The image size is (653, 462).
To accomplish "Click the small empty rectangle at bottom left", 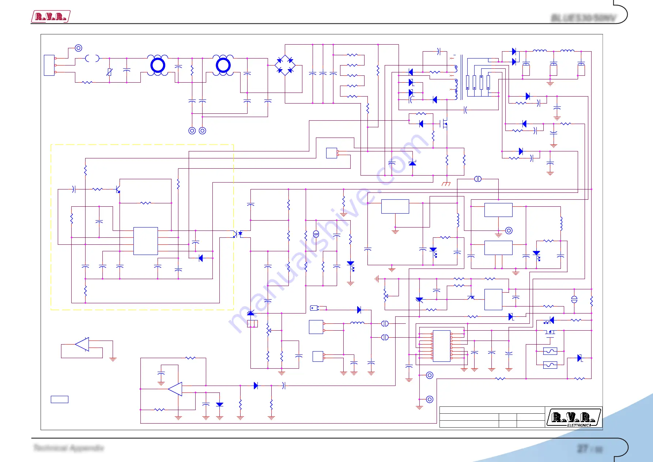I will point(60,399).
